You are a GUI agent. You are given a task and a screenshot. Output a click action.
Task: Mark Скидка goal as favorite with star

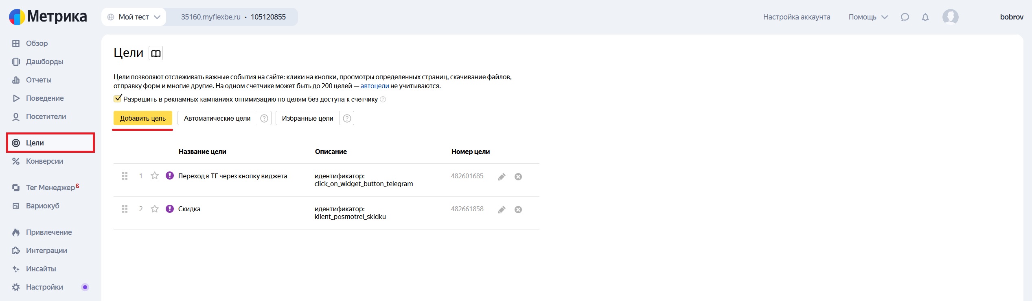click(155, 209)
